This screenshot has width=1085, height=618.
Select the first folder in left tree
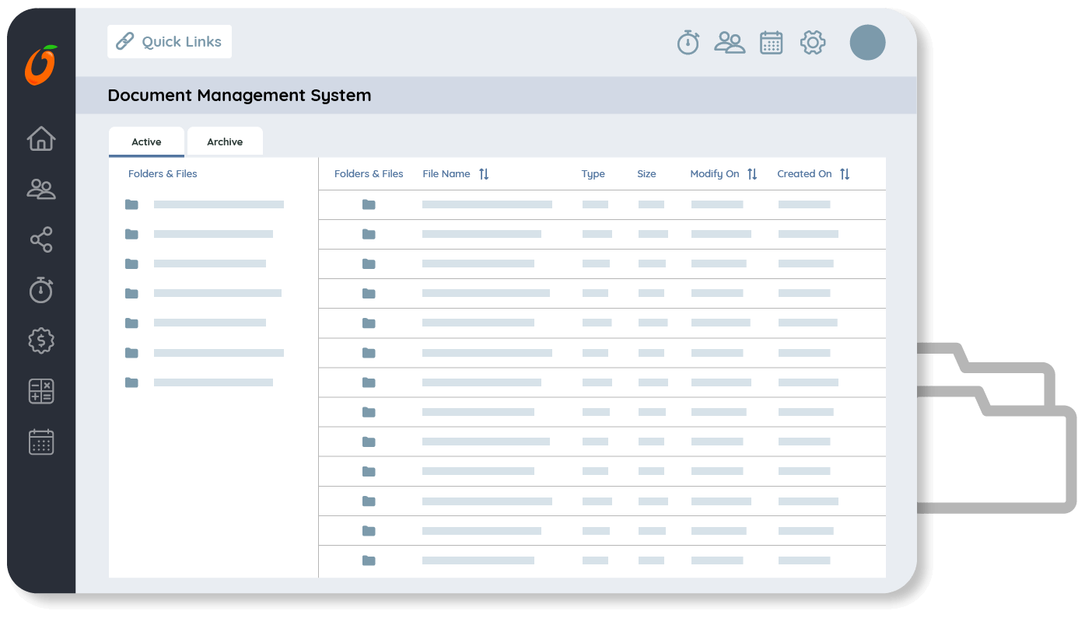(132, 204)
